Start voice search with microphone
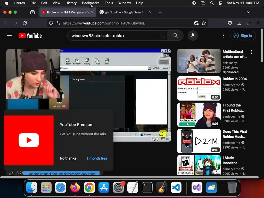Image resolution: width=264 pixels, height=198 pixels. point(193,36)
